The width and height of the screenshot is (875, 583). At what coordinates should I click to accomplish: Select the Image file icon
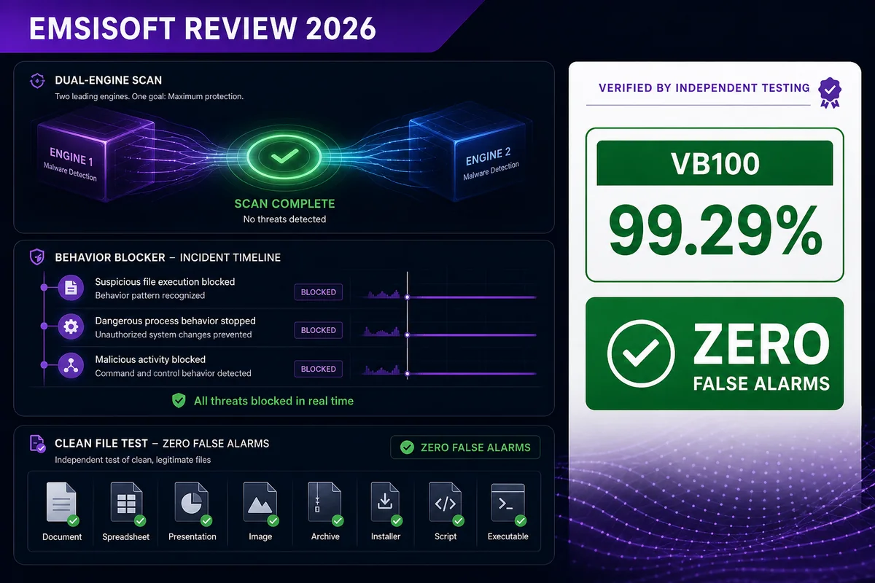pyautogui.click(x=260, y=504)
